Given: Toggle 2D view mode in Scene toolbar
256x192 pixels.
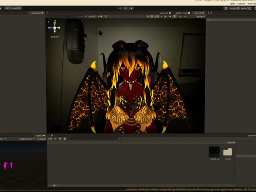Looking at the screenshot, I should tap(180, 16).
